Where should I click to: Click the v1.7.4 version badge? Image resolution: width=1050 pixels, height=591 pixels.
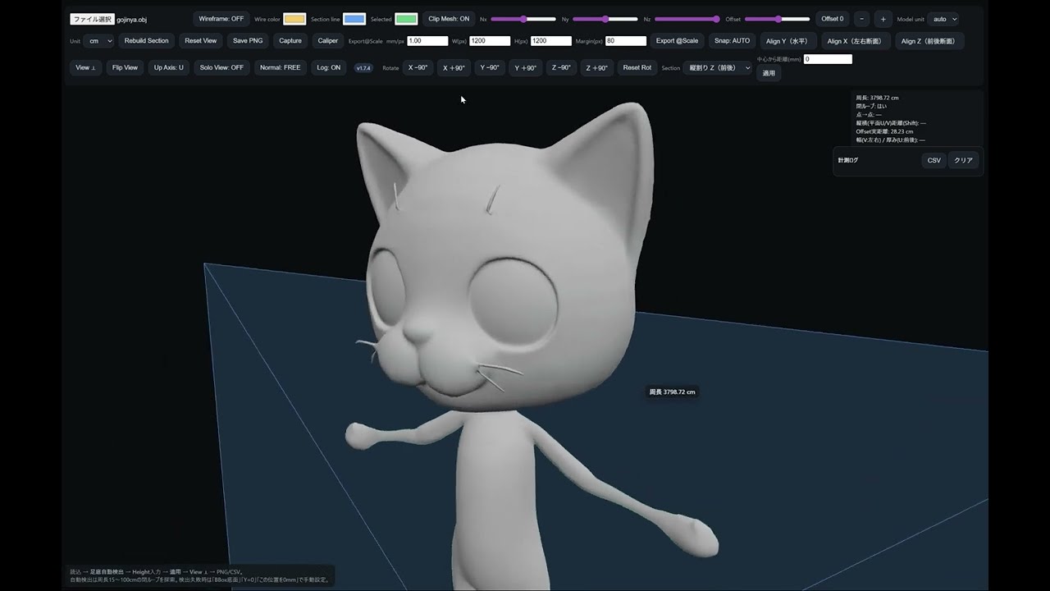(x=363, y=68)
